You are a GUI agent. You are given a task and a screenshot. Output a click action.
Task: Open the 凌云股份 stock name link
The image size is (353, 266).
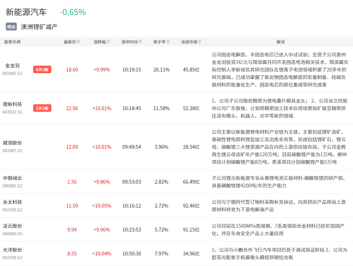(x=12, y=226)
